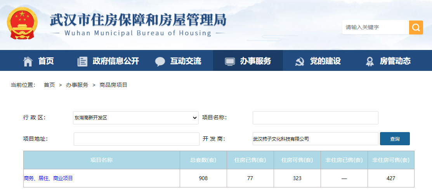
Task: Open the 党的建设 navigation item
Action: click(325, 61)
